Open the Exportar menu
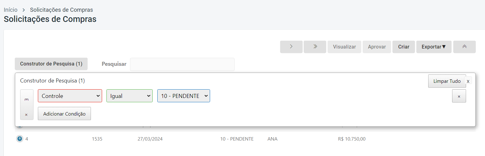 point(433,47)
